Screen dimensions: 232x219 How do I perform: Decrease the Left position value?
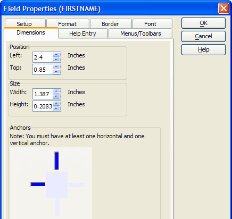[x=56, y=59]
